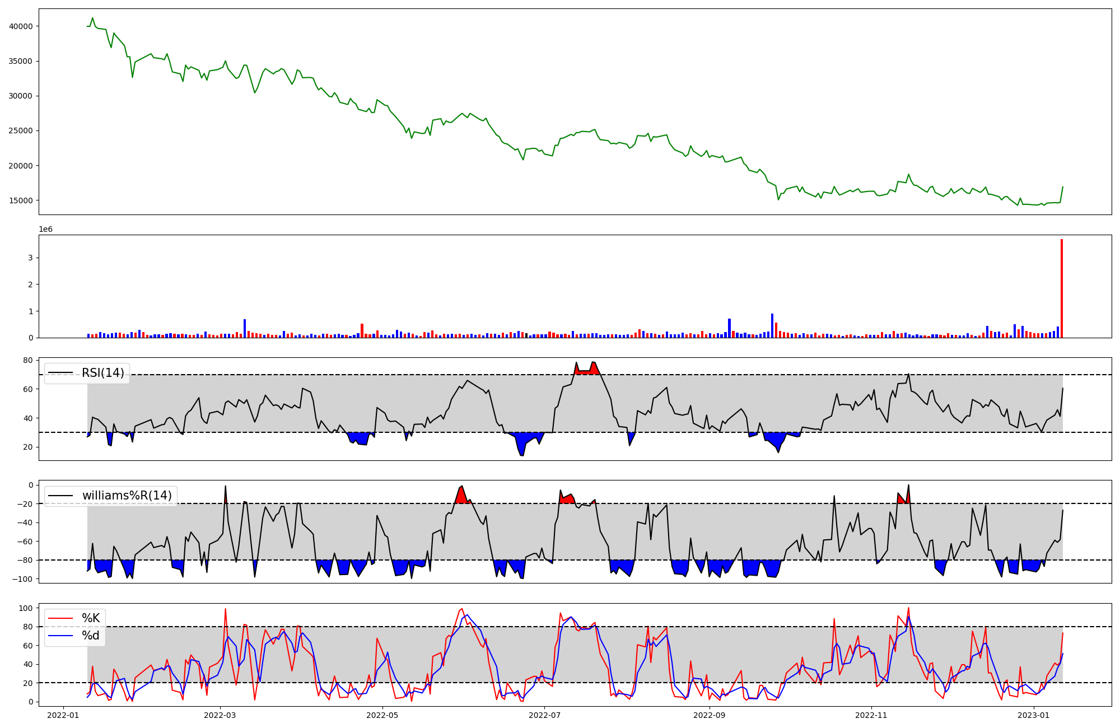Click the 80 tick on RSI axis

[28, 360]
